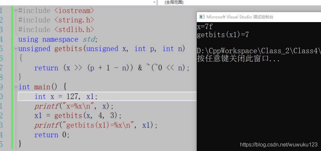Click the getbits(x1)=7 console output
Screen dimensions: 321x151
(x=223, y=35)
